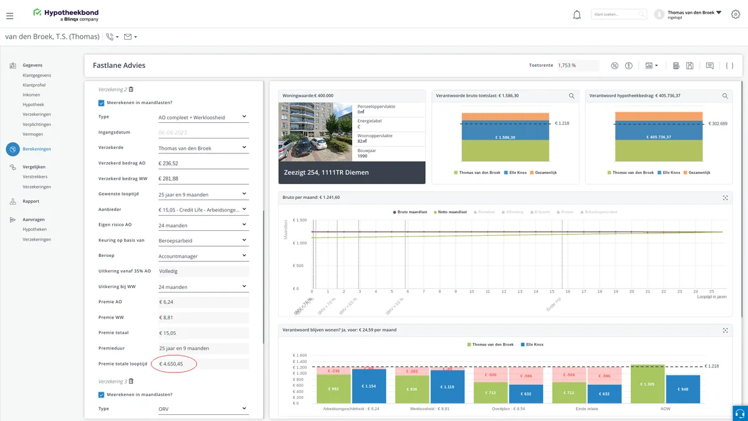Viewport: 748px width, 421px height.
Task: Open the settings gear
Action: pos(735,14)
